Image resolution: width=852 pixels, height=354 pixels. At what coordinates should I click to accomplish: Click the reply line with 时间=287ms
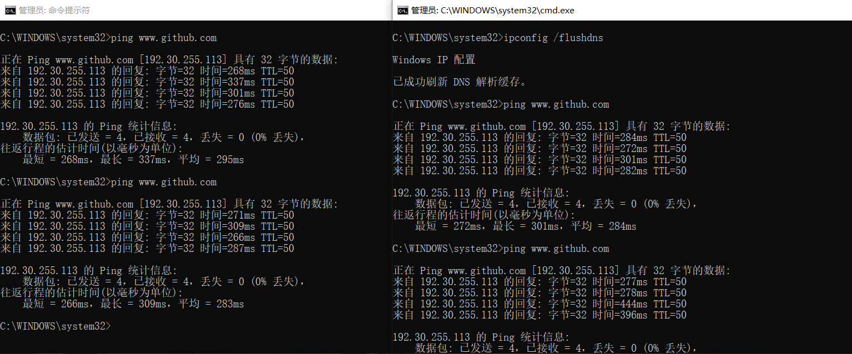(x=147, y=249)
